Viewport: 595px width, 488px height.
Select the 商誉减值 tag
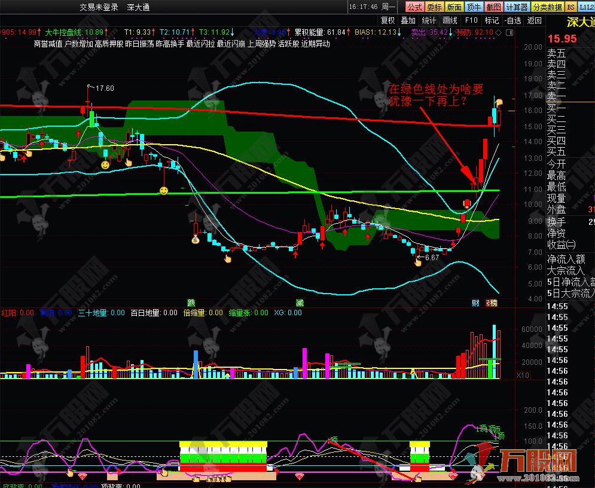pyautogui.click(x=48, y=44)
